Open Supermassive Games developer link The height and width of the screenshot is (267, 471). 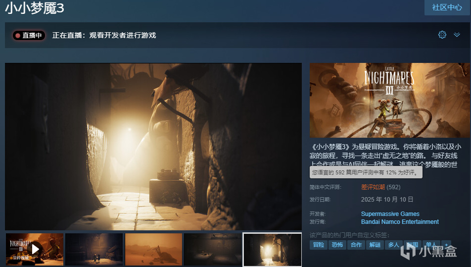tap(390, 214)
